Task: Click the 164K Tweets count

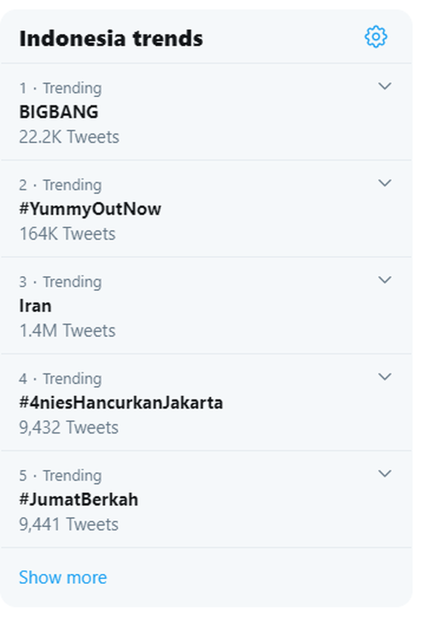Action: point(68,234)
